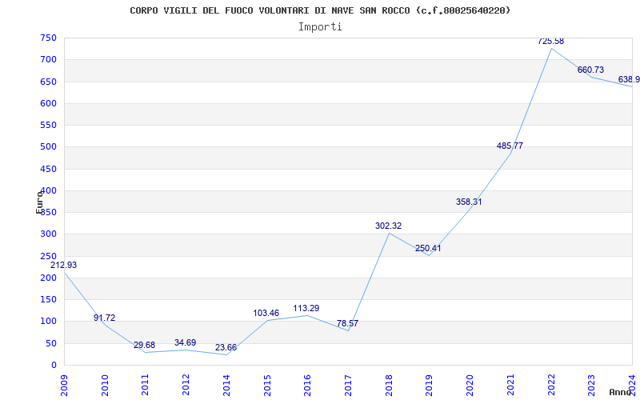Click the 2020 x-axis year label

point(470,385)
